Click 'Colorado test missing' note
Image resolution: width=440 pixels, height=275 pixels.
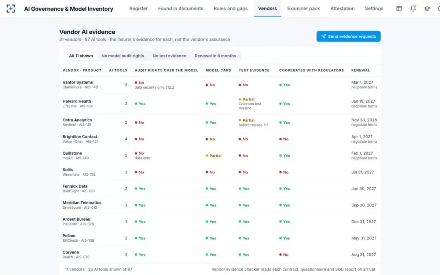pos(250,106)
